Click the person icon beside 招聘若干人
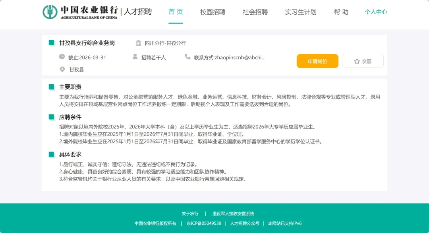The width and height of the screenshot is (429, 233). [135, 57]
